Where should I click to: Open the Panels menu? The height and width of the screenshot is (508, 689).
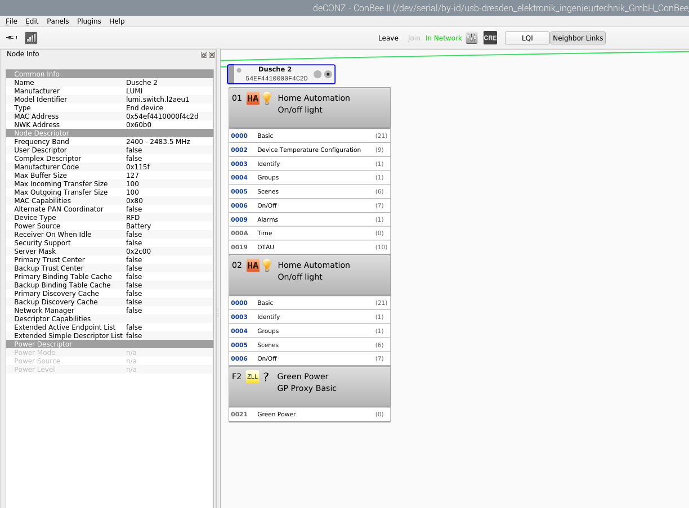click(x=57, y=21)
